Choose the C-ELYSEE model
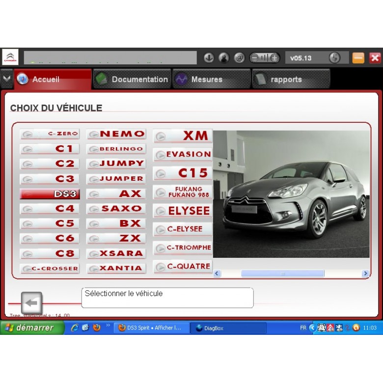383x383 pixels. click(183, 229)
